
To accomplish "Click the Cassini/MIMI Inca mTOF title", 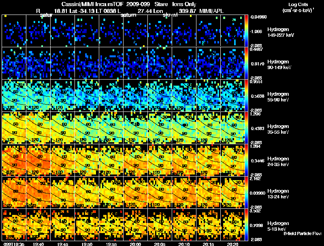I will coord(92,4).
